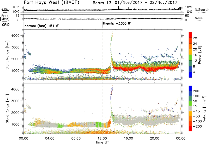
Task: Click the 'CPID' row label
Action: click(6, 25)
